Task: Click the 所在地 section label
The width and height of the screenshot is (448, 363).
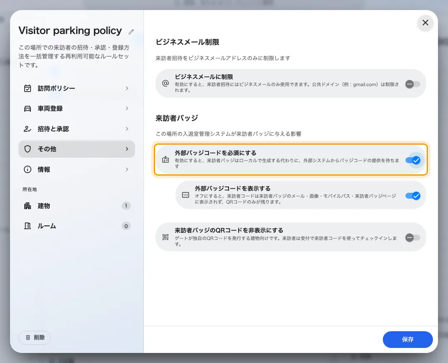Action: tap(30, 189)
